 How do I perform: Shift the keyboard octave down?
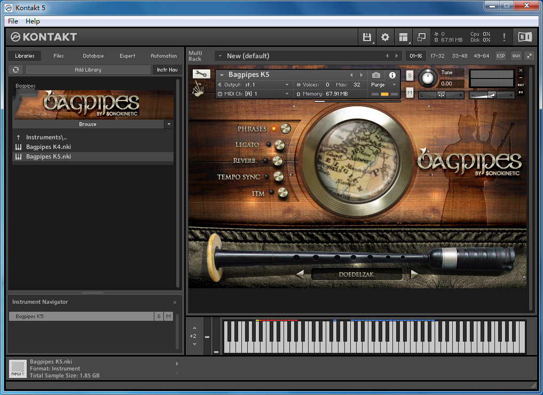[x=195, y=344]
